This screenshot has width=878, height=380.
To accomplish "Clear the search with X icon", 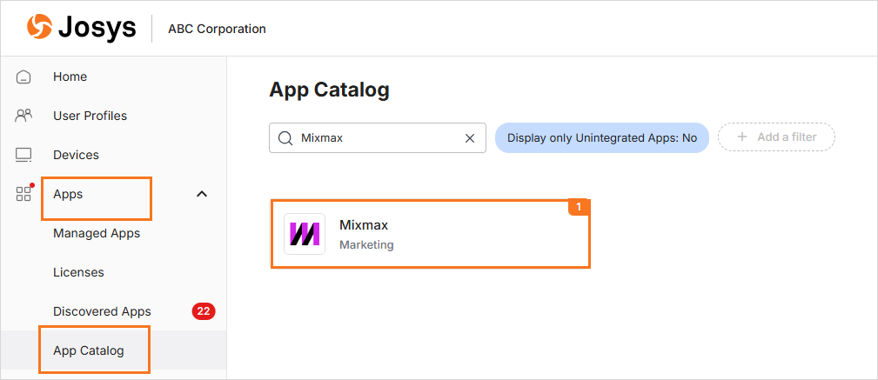I will coord(470,138).
